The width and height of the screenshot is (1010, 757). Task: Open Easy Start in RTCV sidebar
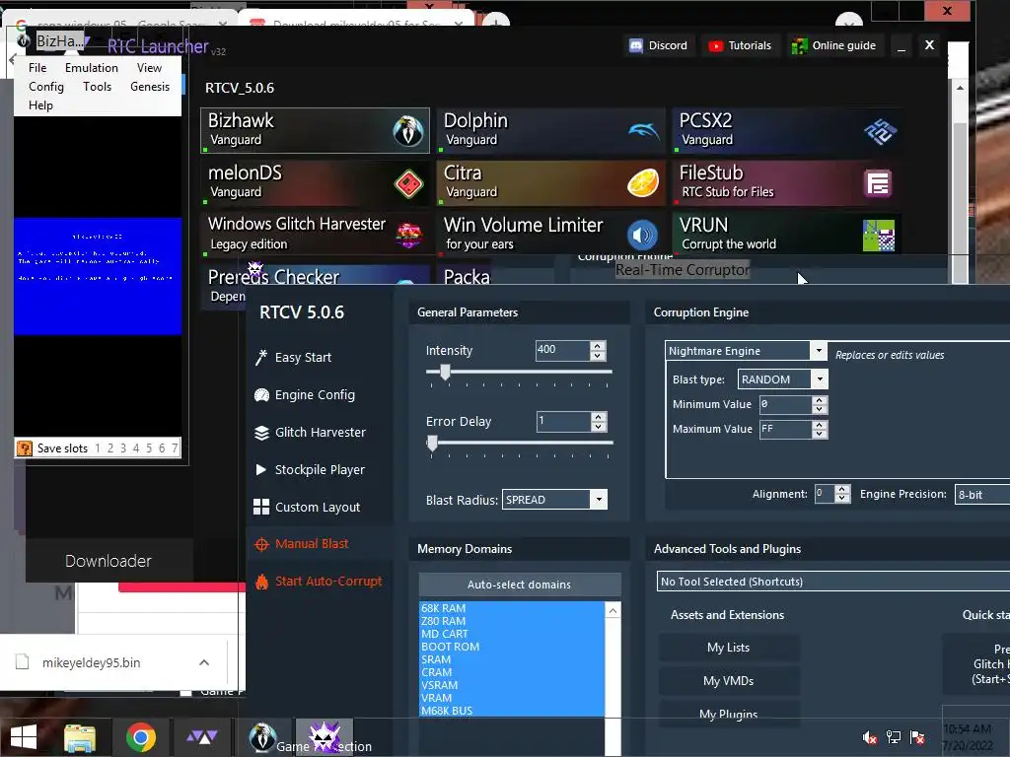pyautogui.click(x=303, y=357)
